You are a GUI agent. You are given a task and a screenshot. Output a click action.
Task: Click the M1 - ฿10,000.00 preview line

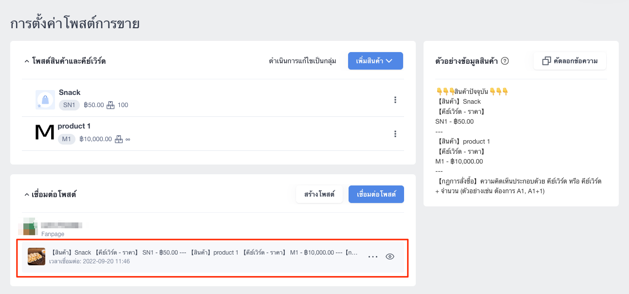pyautogui.click(x=459, y=161)
